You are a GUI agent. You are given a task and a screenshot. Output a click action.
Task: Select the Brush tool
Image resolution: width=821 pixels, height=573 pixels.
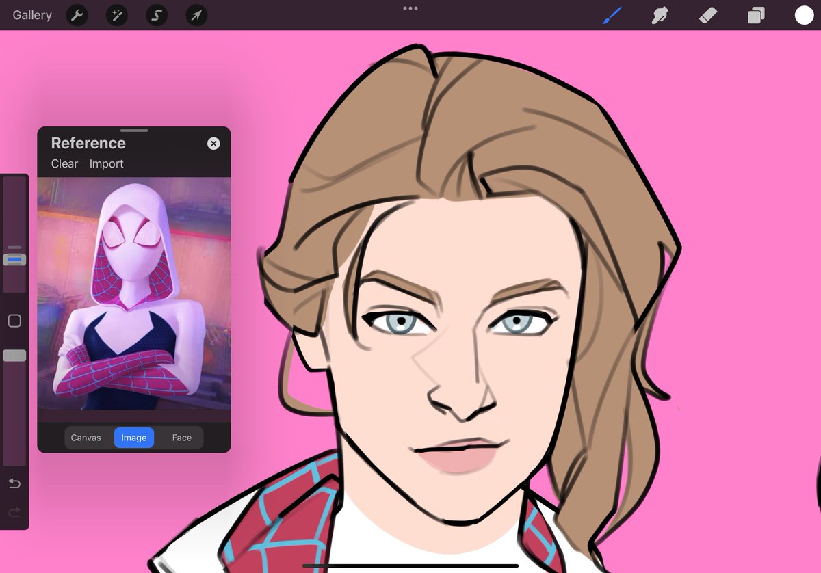[x=612, y=15]
